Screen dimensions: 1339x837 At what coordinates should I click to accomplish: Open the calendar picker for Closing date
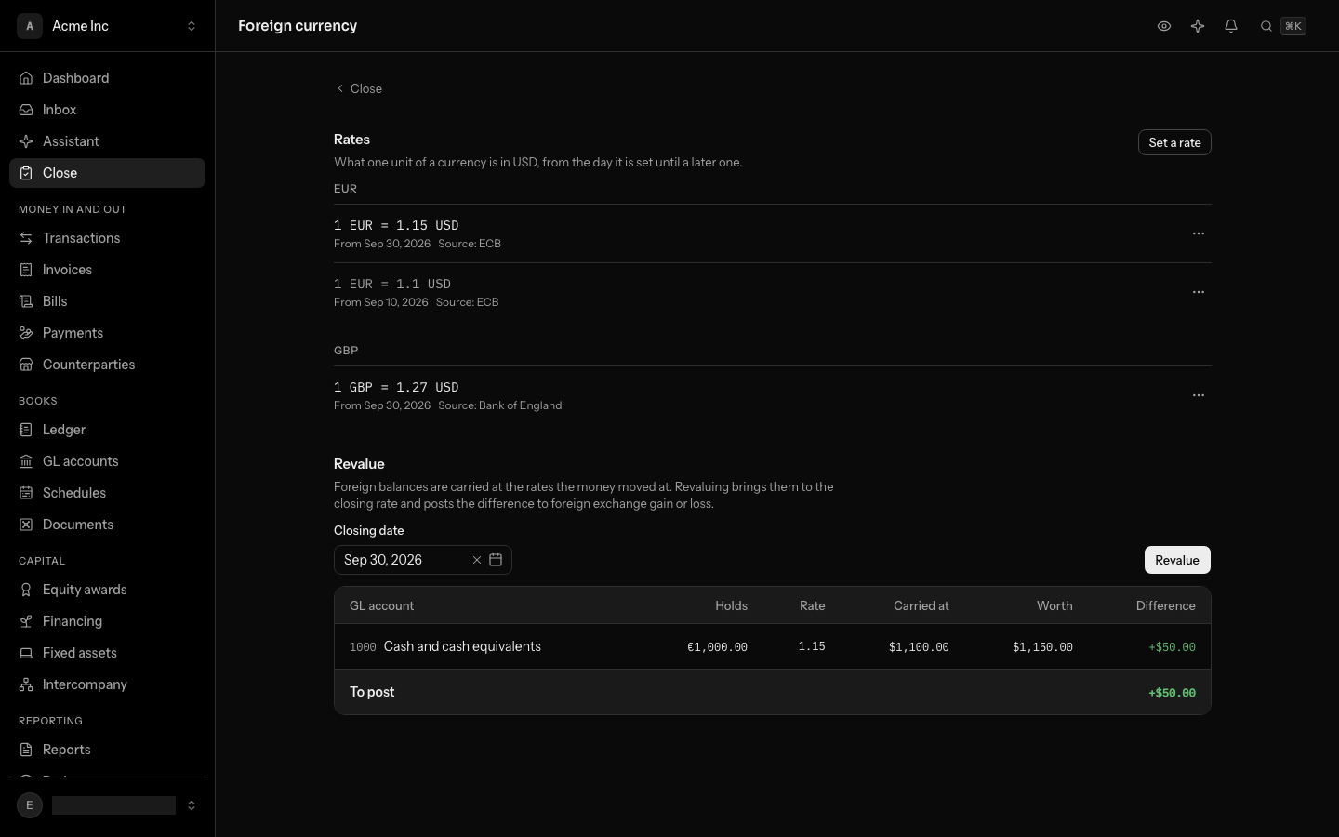click(496, 560)
